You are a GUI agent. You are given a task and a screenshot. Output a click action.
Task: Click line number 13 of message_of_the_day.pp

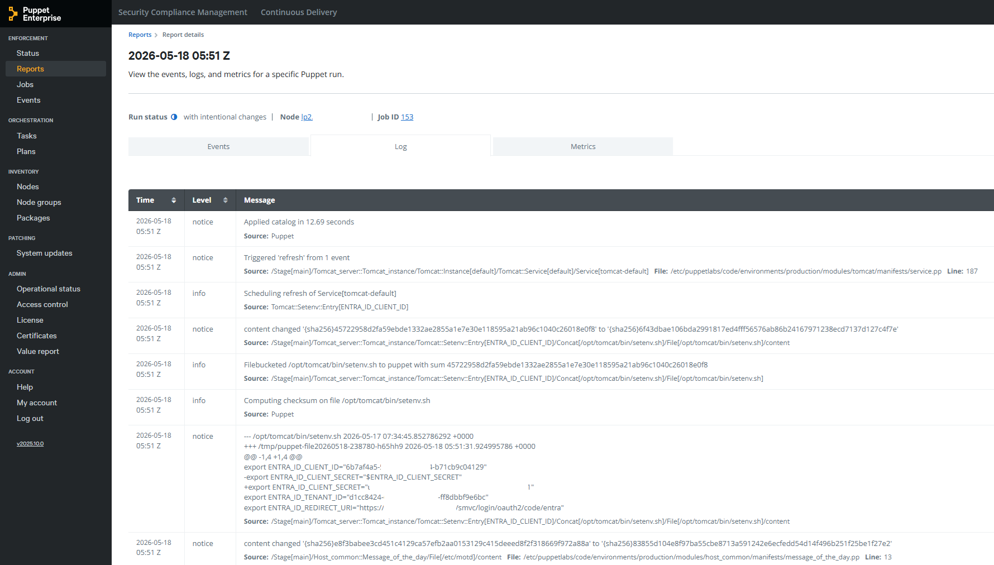pyautogui.click(x=888, y=557)
